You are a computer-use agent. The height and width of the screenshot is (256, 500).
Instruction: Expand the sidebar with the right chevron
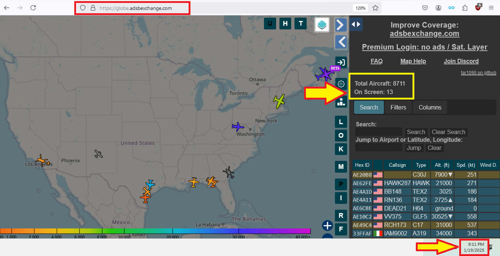point(341,25)
